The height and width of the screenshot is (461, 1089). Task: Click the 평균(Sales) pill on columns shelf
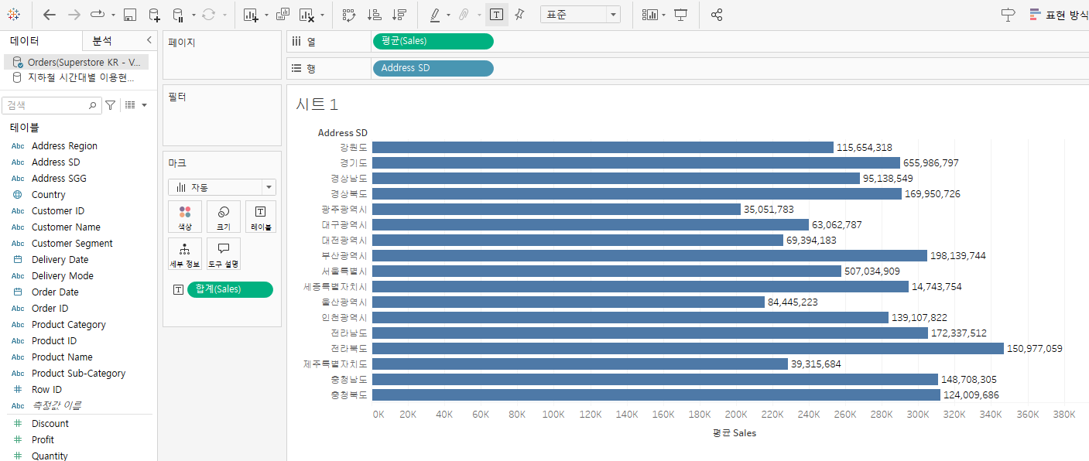(433, 41)
